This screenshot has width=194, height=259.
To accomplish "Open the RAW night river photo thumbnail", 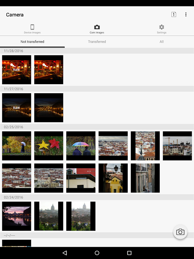I will (x=16, y=108).
